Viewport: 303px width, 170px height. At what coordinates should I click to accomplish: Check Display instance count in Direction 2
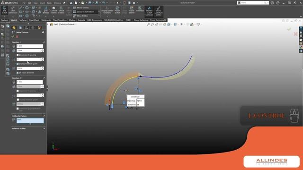[x=18, y=100]
